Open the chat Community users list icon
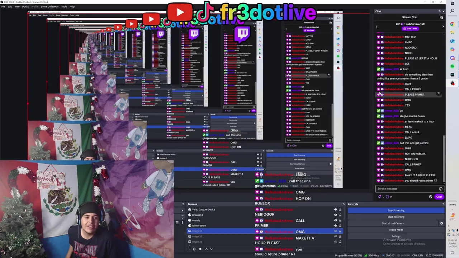Screen dimensions: 459x258 [441, 17]
